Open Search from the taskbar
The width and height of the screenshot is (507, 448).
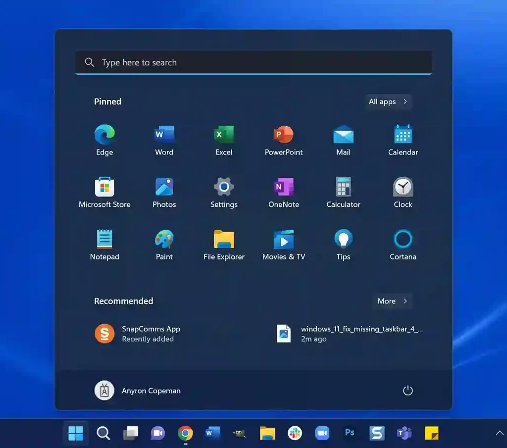click(x=103, y=433)
